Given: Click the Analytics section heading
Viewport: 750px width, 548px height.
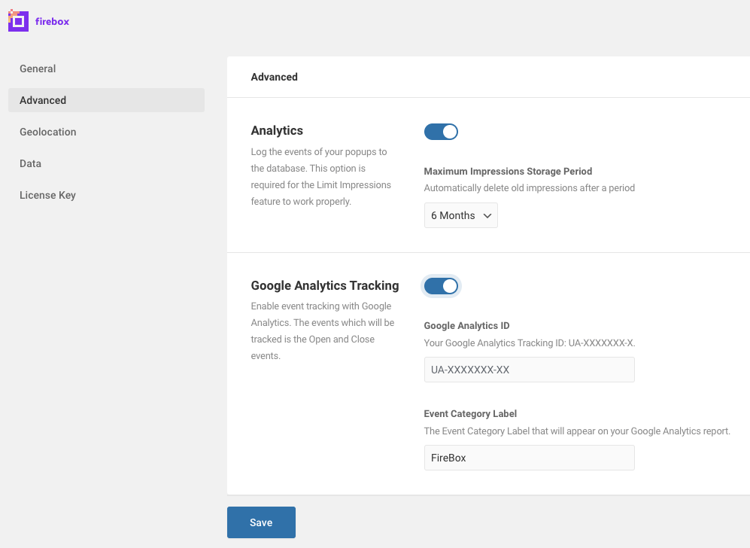Looking at the screenshot, I should point(277,131).
